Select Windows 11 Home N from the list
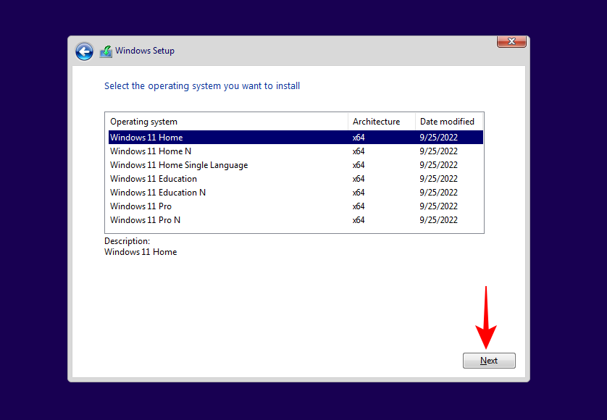 [x=150, y=151]
